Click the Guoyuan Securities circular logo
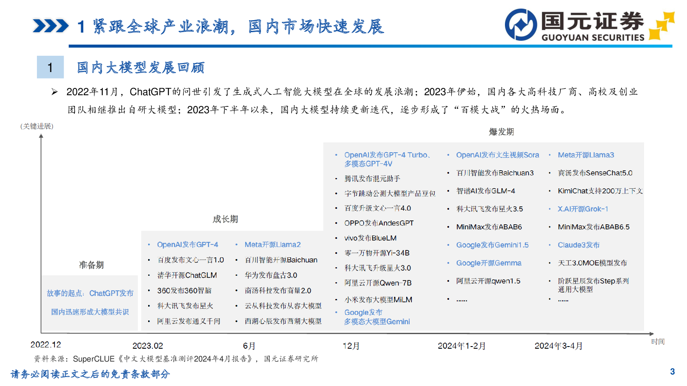The height and width of the screenshot is (386, 687). 520,25
